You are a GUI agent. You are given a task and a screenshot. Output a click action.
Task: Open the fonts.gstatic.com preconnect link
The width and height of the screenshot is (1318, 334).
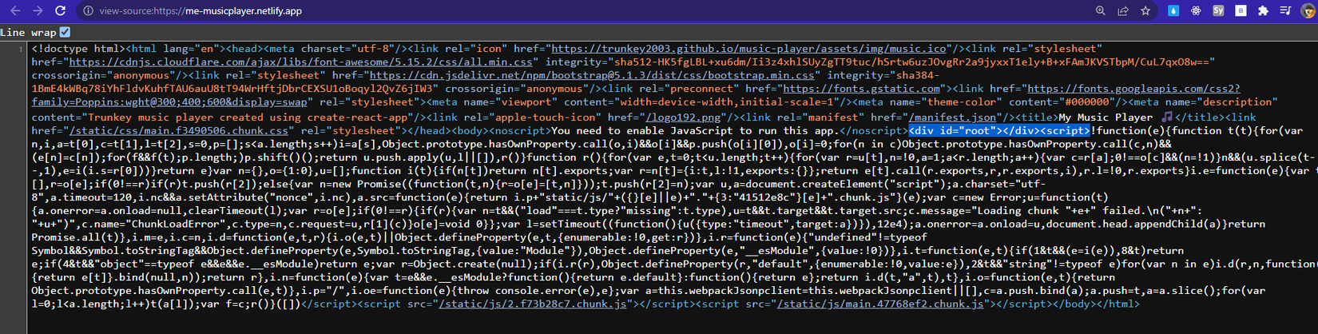(861, 89)
